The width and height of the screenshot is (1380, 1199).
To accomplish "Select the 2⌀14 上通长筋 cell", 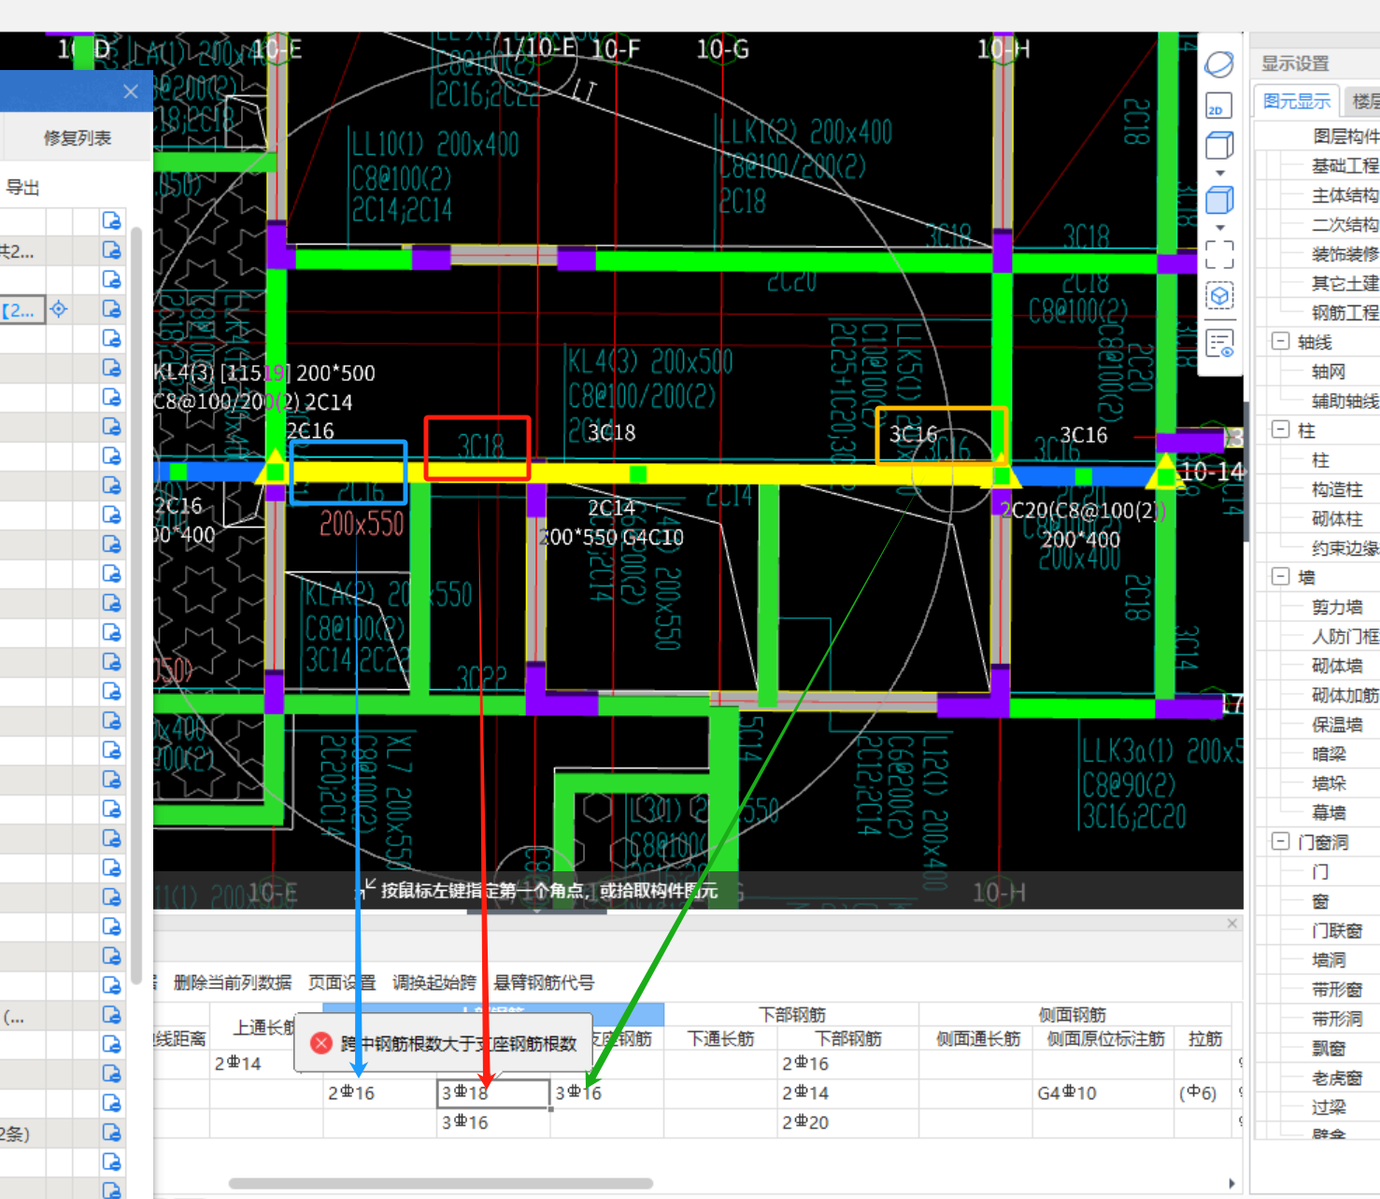I will click(266, 1064).
